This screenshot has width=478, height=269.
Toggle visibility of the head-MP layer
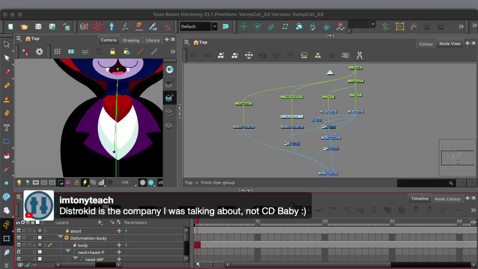point(19,259)
